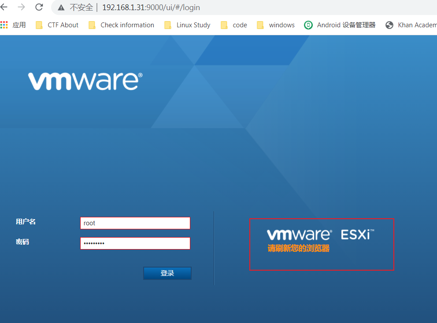Viewport: 437px width, 323px height.
Task: Select the address bar URL
Action: coord(151,7)
